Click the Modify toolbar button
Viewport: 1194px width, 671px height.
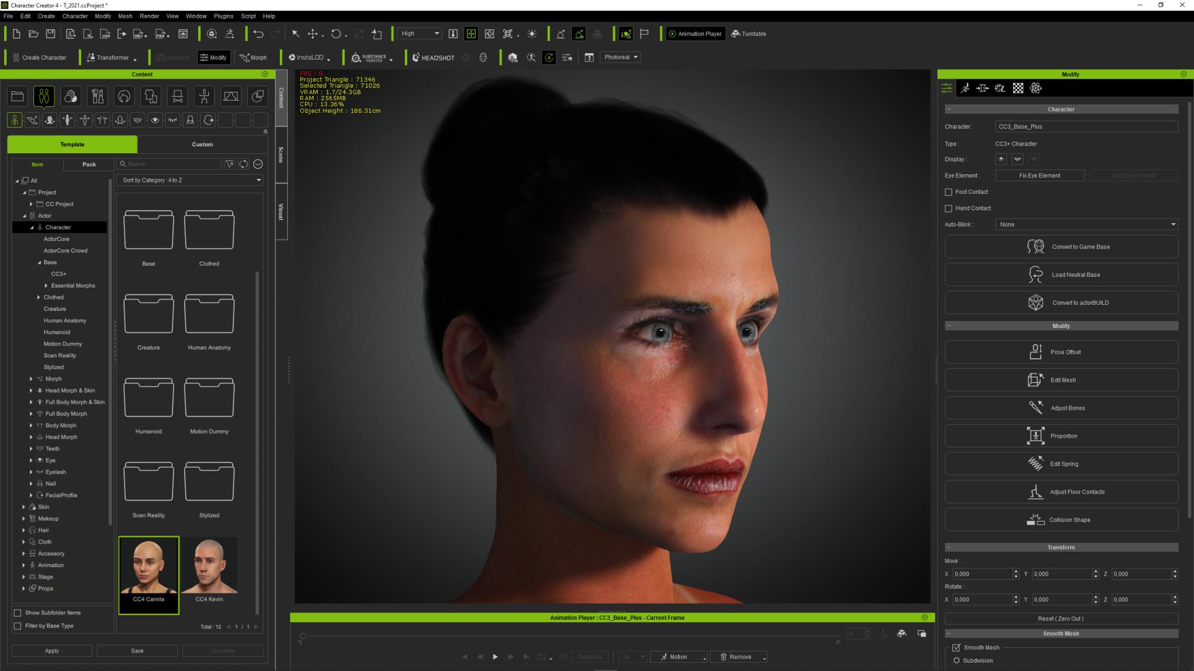(214, 58)
